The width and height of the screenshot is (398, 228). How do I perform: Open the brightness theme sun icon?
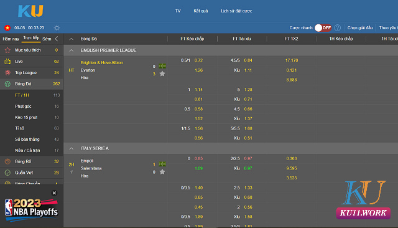click(x=57, y=27)
